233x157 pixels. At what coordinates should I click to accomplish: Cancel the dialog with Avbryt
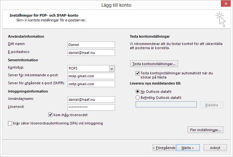215,148
